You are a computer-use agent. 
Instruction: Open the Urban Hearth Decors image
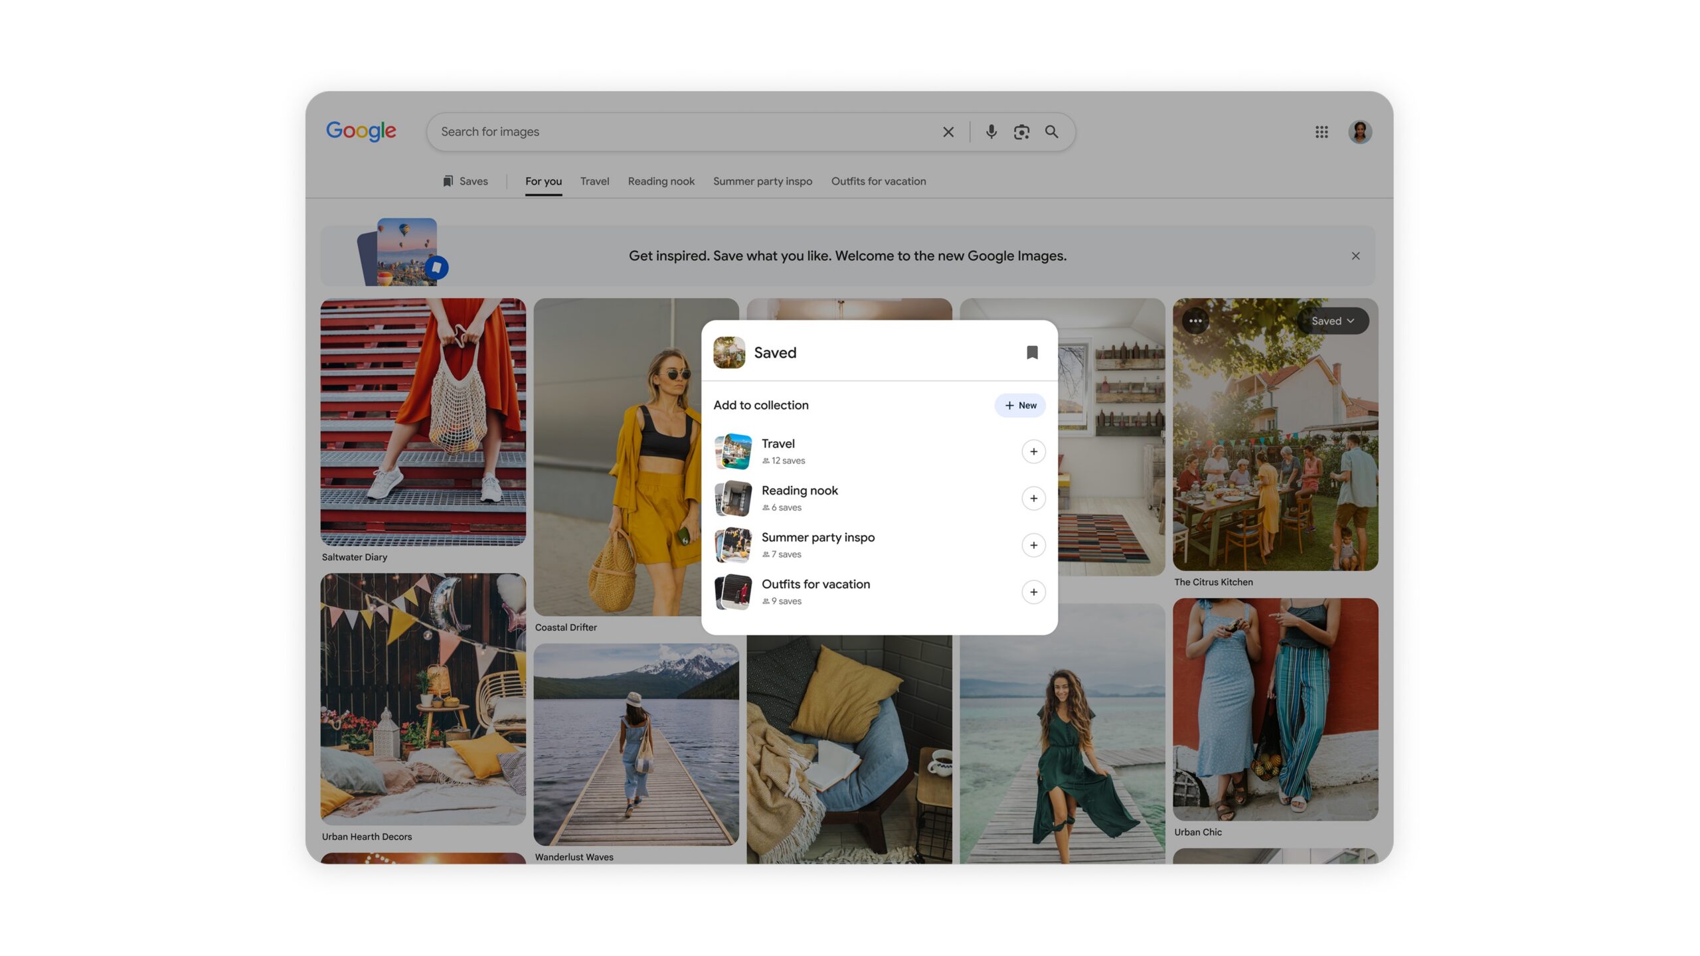point(423,699)
